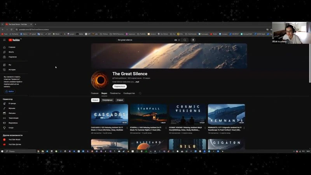The image size is (311, 175).
Task: Click the page vertical scrollbar
Action: click(x=310, y=63)
